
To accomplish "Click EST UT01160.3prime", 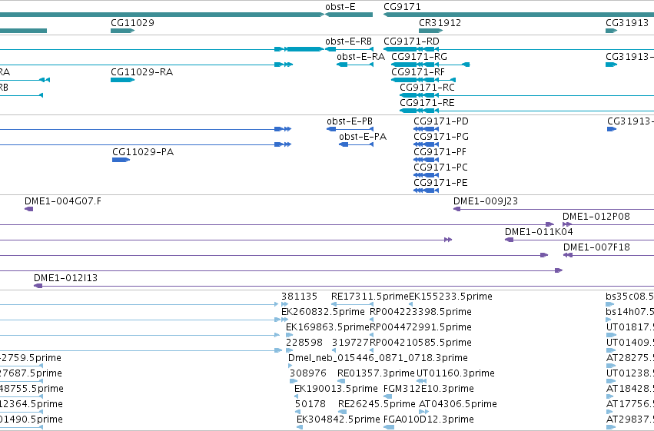I will tap(456, 374).
